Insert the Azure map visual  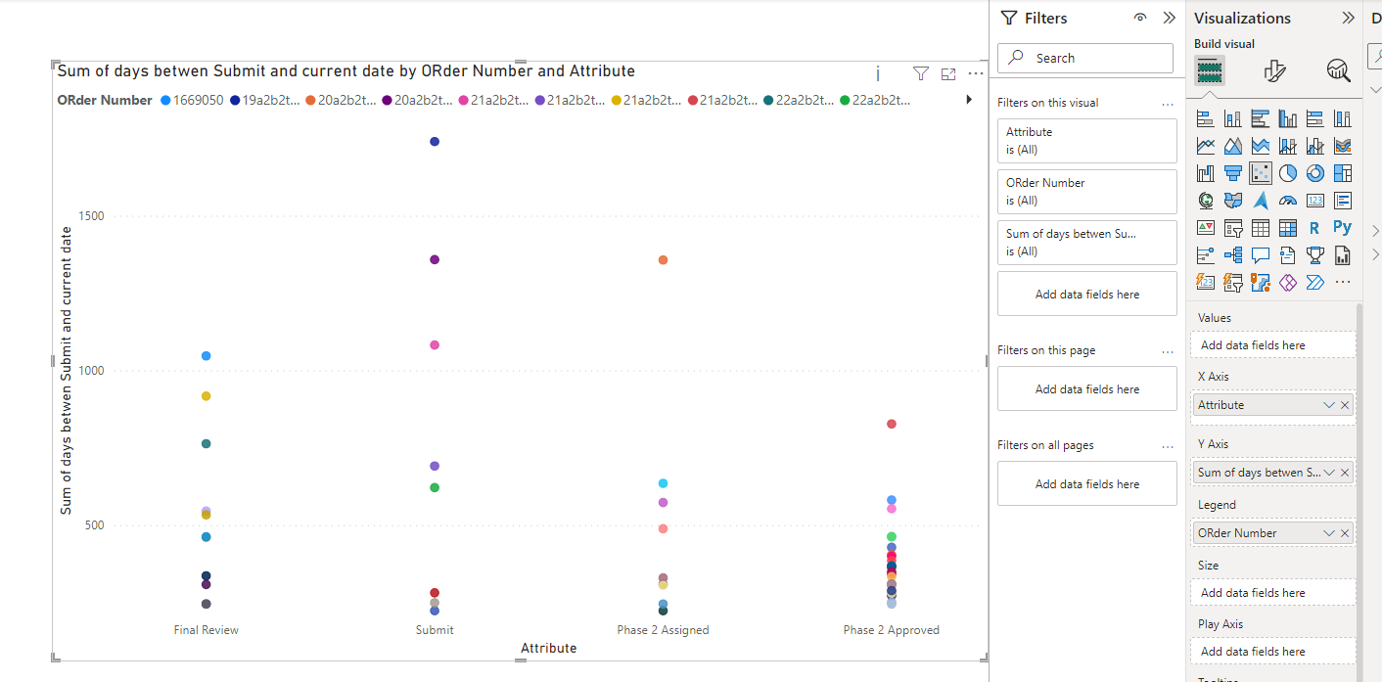[1261, 201]
